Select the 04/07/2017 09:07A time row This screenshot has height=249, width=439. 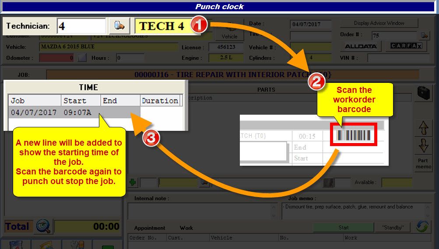(x=74, y=113)
